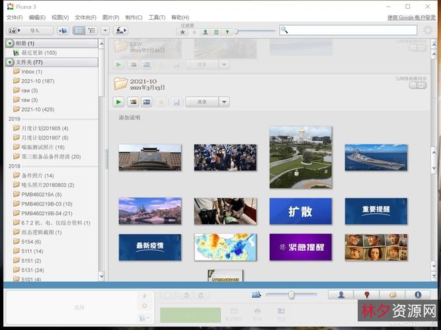Open the 图片(P) menu
The image size is (441, 330).
(x=111, y=17)
